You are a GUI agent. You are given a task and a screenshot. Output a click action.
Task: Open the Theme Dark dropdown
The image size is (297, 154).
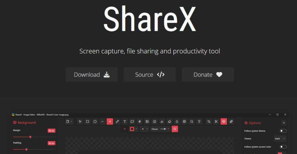tap(280, 139)
